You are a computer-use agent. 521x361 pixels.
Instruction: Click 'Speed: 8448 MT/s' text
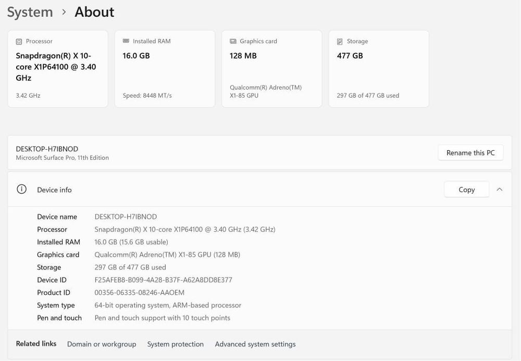tap(147, 95)
